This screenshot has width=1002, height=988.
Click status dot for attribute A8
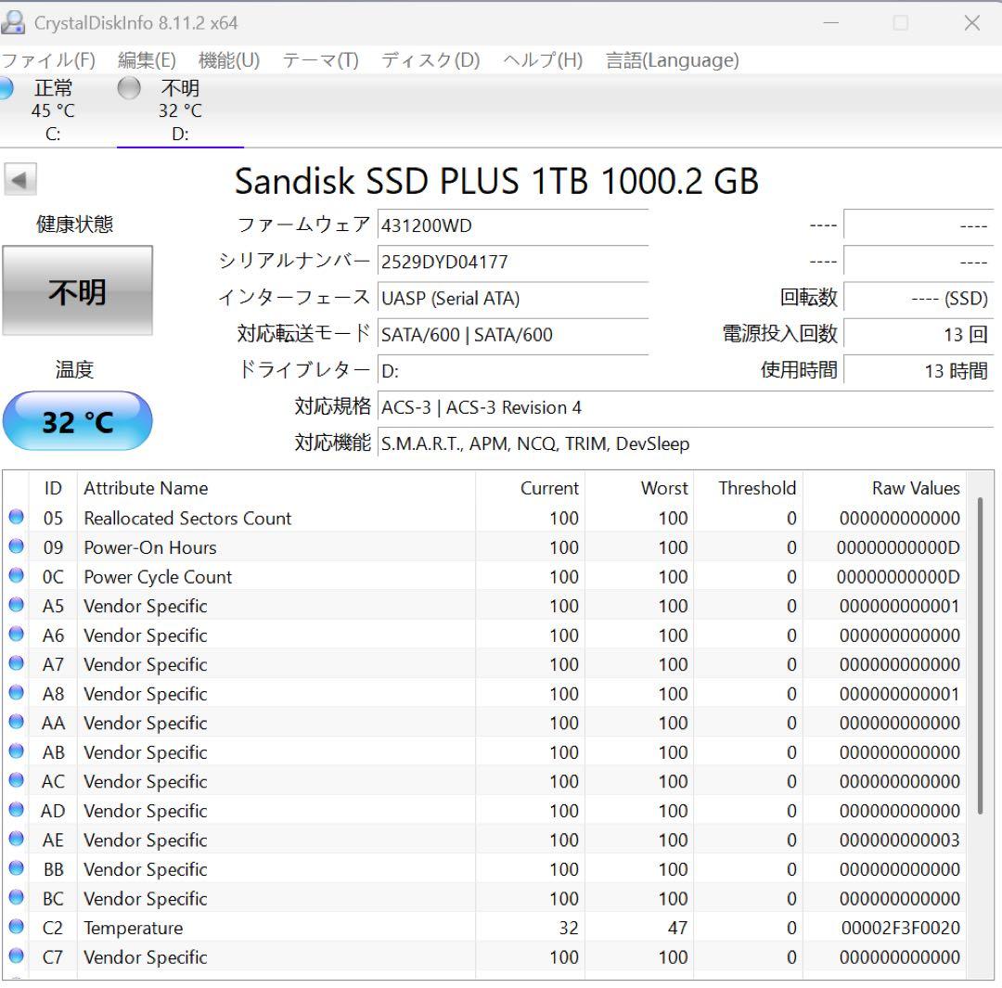coord(16,693)
